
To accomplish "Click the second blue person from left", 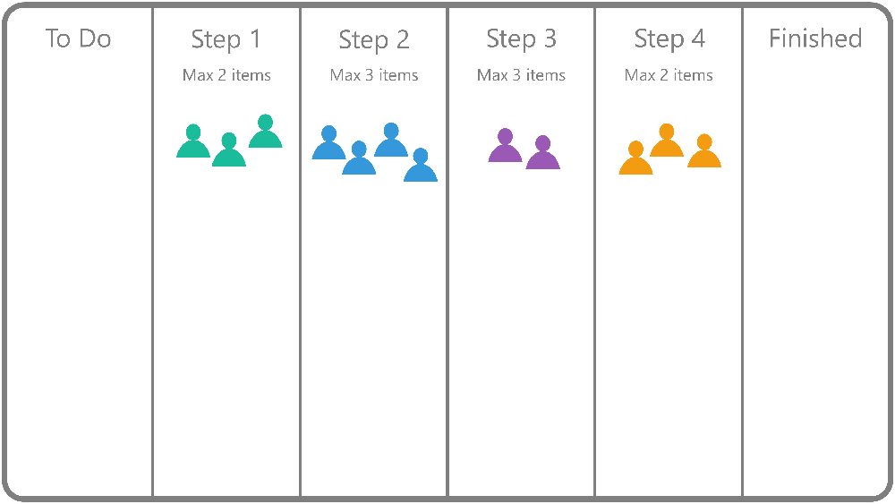I will click(359, 158).
